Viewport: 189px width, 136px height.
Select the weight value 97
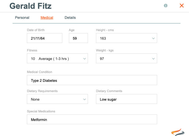coord(102,59)
